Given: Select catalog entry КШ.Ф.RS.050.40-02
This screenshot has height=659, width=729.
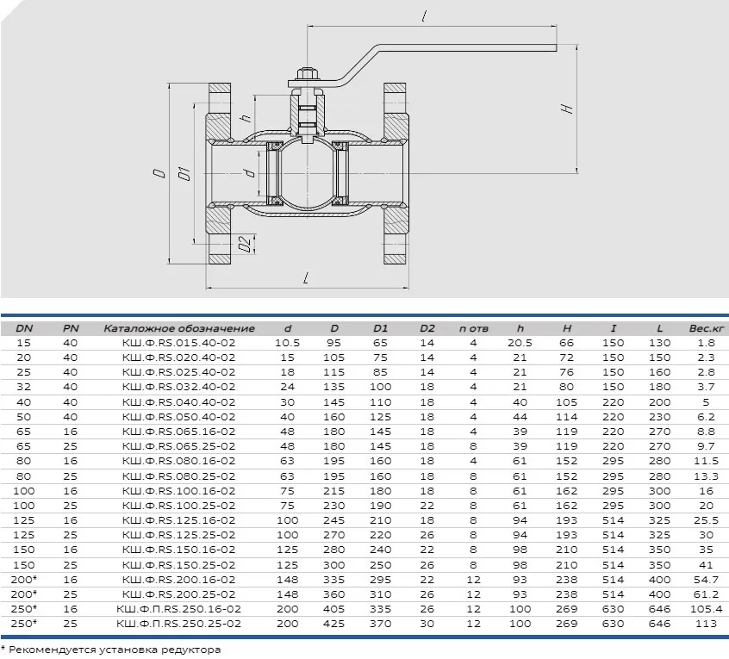Looking at the screenshot, I should (x=179, y=415).
